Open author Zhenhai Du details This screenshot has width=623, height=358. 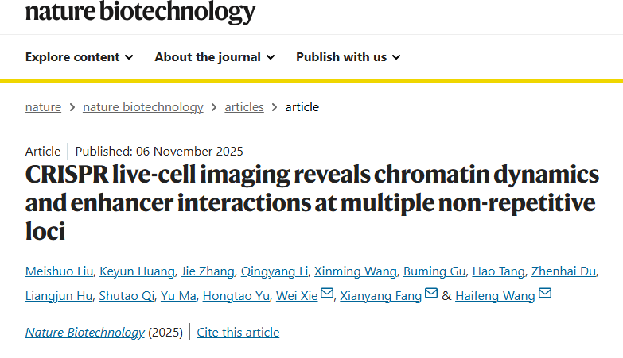coord(563,271)
